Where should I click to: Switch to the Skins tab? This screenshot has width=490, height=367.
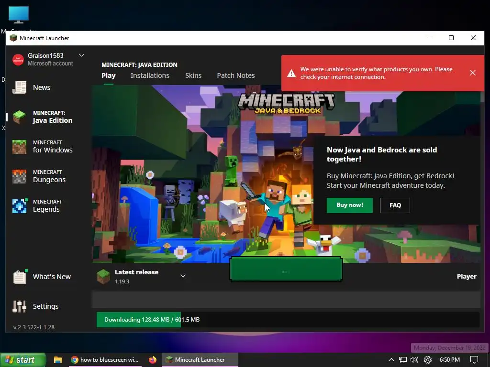(x=193, y=76)
